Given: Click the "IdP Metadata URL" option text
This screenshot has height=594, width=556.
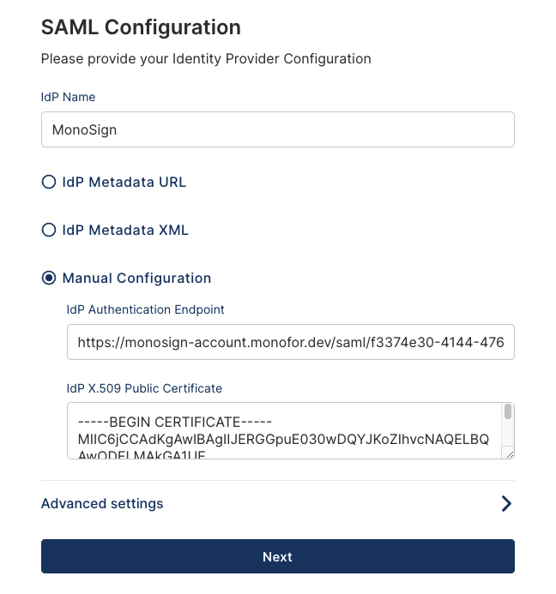Looking at the screenshot, I should pos(124,182).
